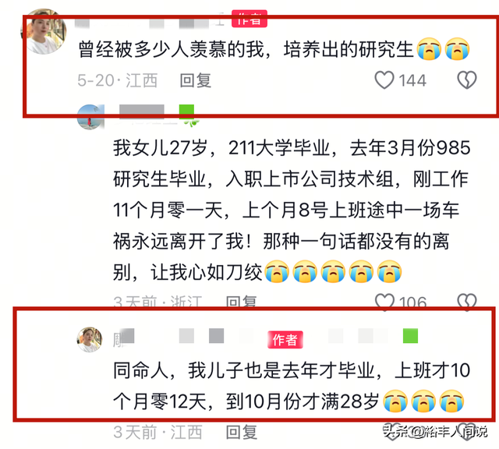Click the 作者 badge in the reply comment
Screen dimensions: 499x449
(285, 340)
